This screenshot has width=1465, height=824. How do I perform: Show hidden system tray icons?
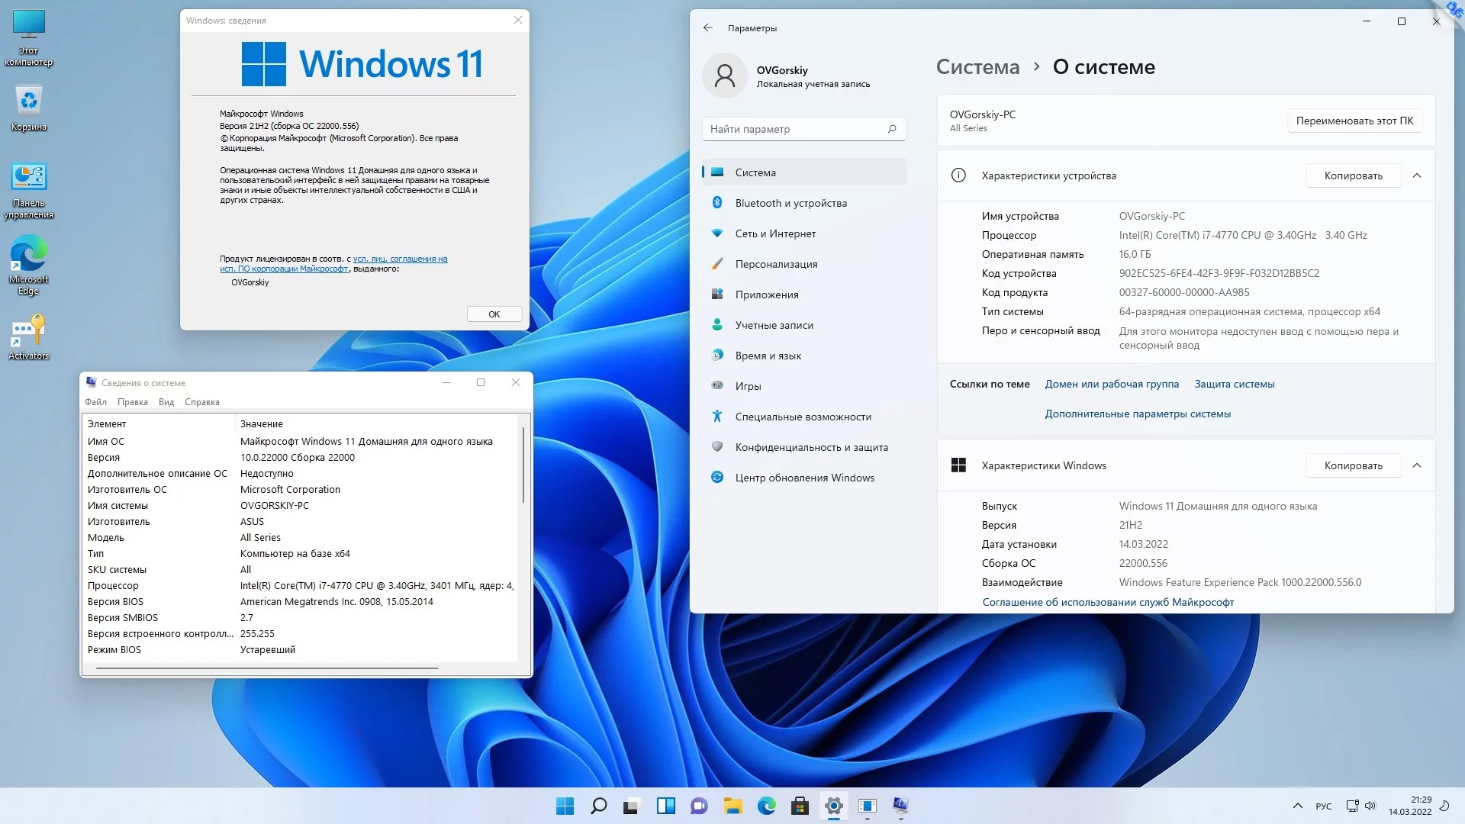pos(1297,806)
